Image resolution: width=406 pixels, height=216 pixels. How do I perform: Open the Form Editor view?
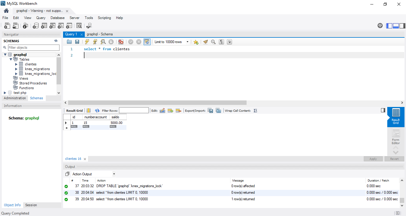point(396,137)
